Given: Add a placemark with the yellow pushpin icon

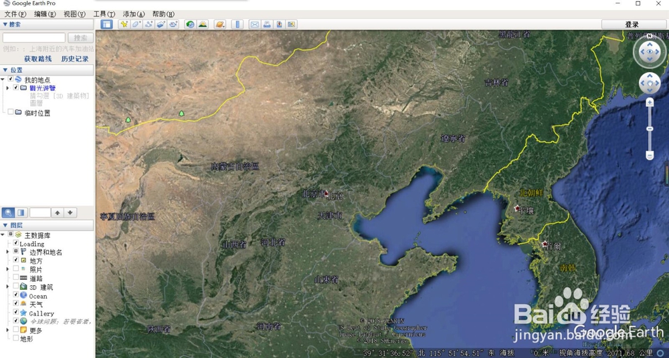Looking at the screenshot, I should tap(124, 24).
